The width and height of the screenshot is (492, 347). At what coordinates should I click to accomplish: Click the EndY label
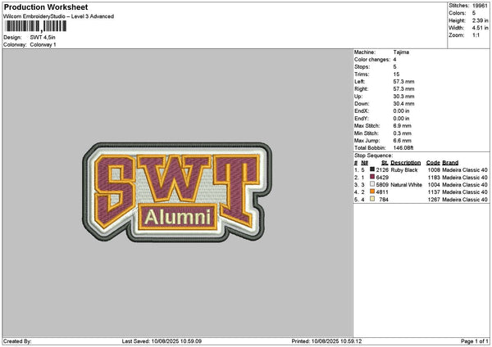click(x=362, y=119)
